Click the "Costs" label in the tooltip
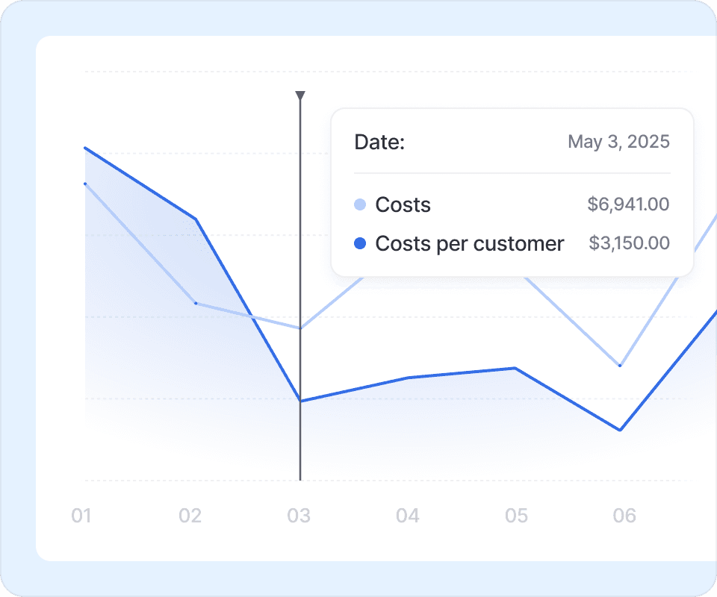The image size is (717, 597). 403,204
